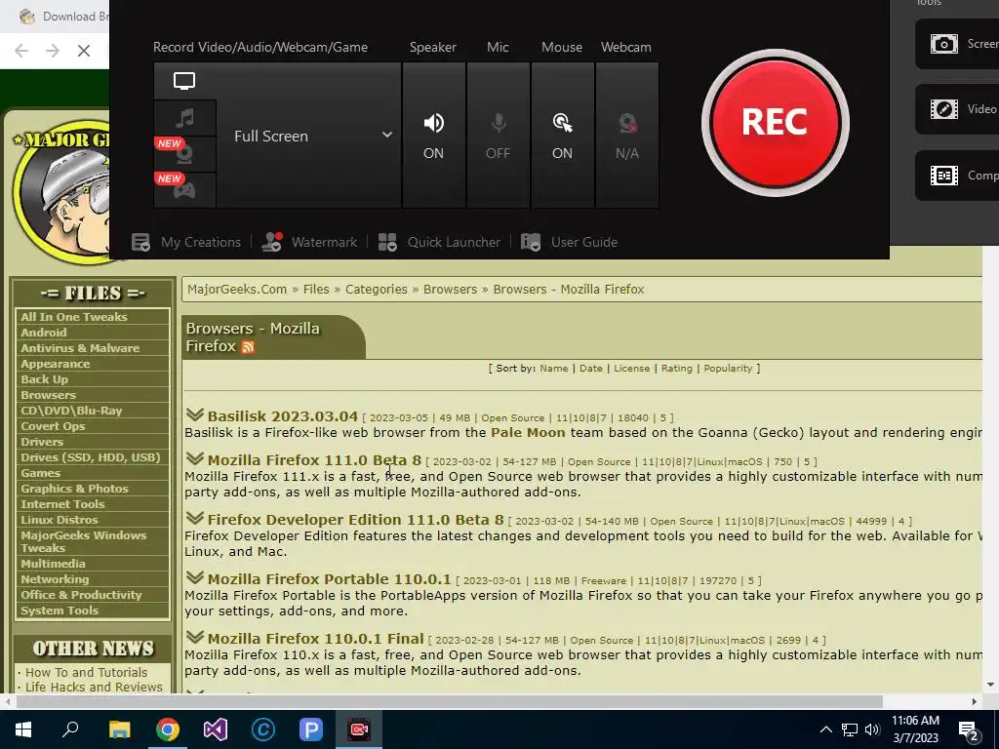999x749 pixels.
Task: Expand Mozilla Firefox Portable 110.0.1 chevron
Action: (x=194, y=577)
